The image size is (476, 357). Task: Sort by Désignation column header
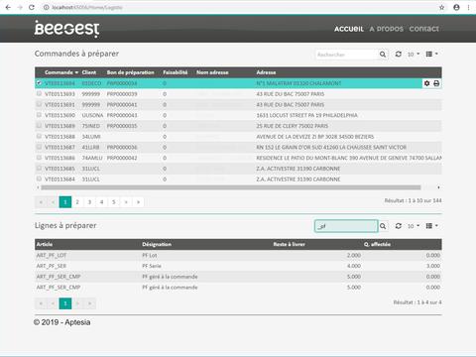(157, 244)
